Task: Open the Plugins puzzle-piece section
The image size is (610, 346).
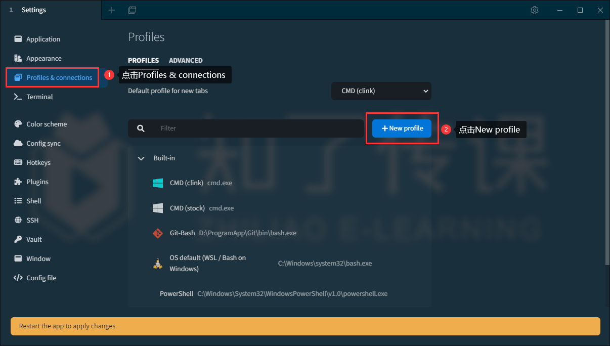Action: click(37, 182)
